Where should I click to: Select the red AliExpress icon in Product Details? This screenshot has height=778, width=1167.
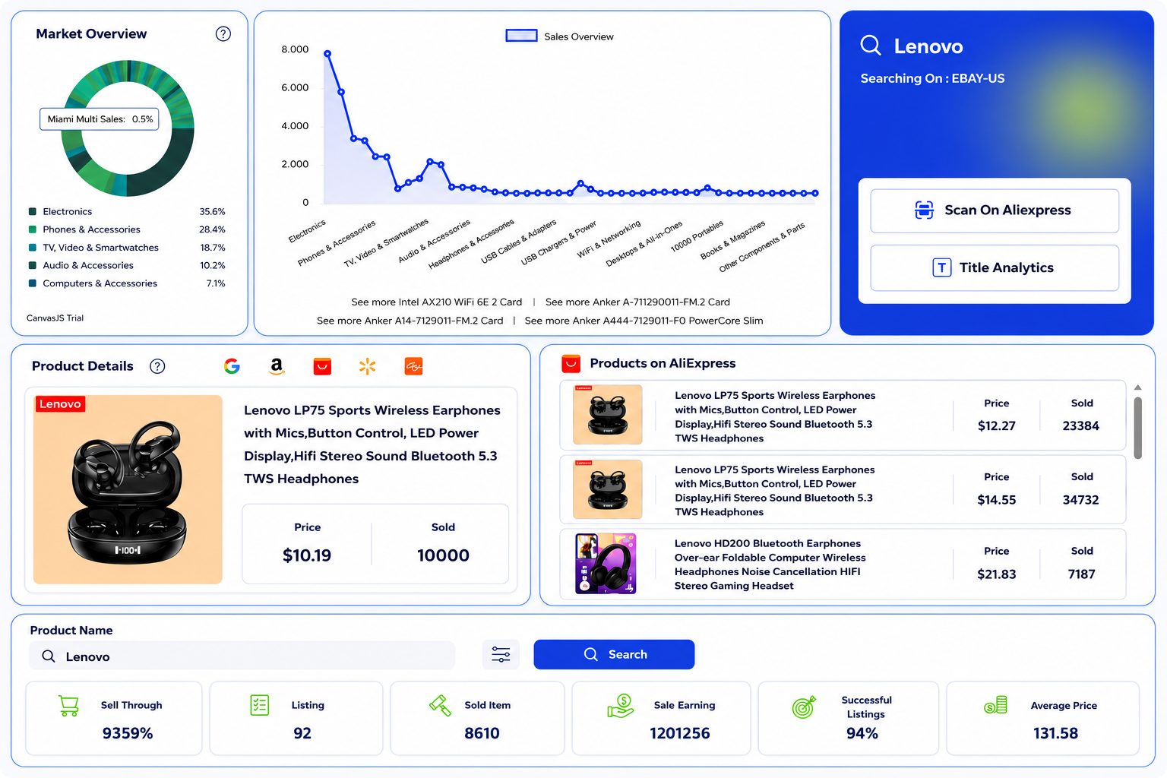click(322, 366)
